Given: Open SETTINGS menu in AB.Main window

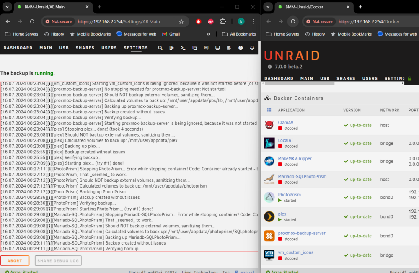Looking at the screenshot, I should pos(136,48).
